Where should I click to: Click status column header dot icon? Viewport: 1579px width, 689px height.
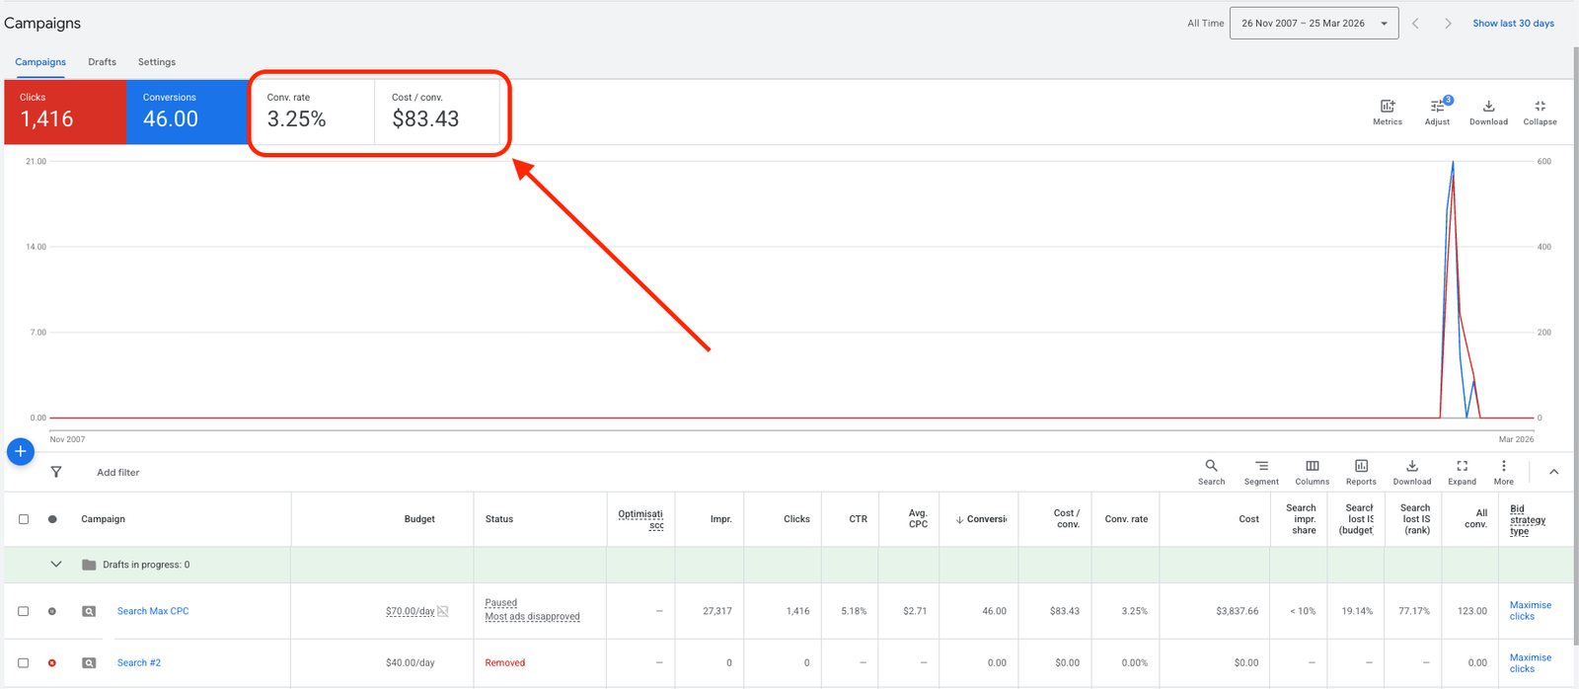coord(52,519)
